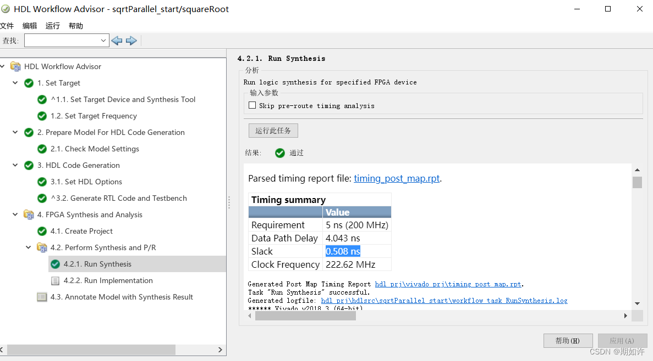
Task: Click the HDL Workflow Advisor root icon
Action: pos(17,66)
